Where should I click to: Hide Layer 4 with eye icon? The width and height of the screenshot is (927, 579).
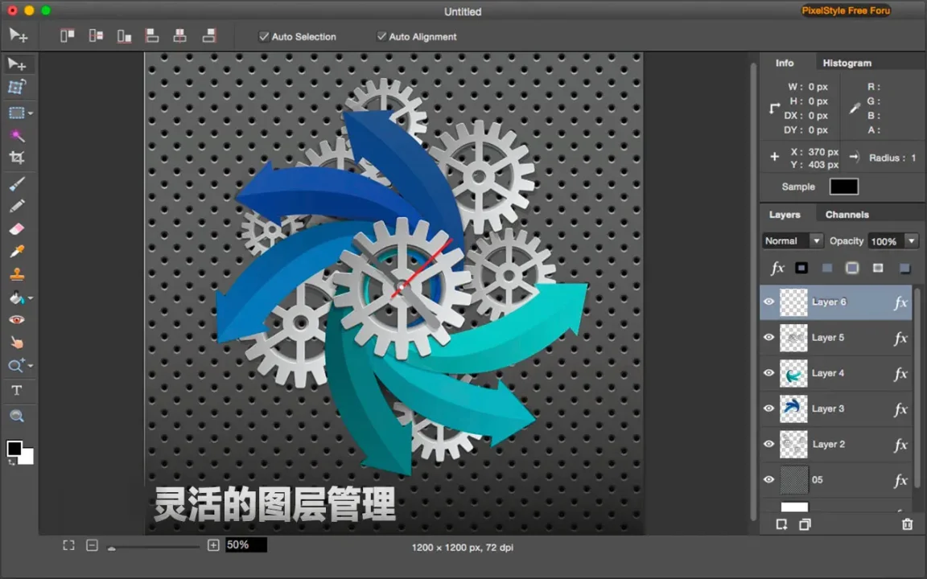(x=768, y=373)
